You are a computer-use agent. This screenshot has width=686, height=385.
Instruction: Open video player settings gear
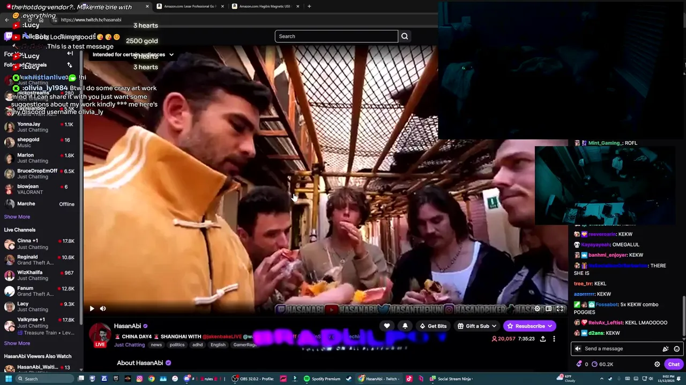[x=538, y=309]
